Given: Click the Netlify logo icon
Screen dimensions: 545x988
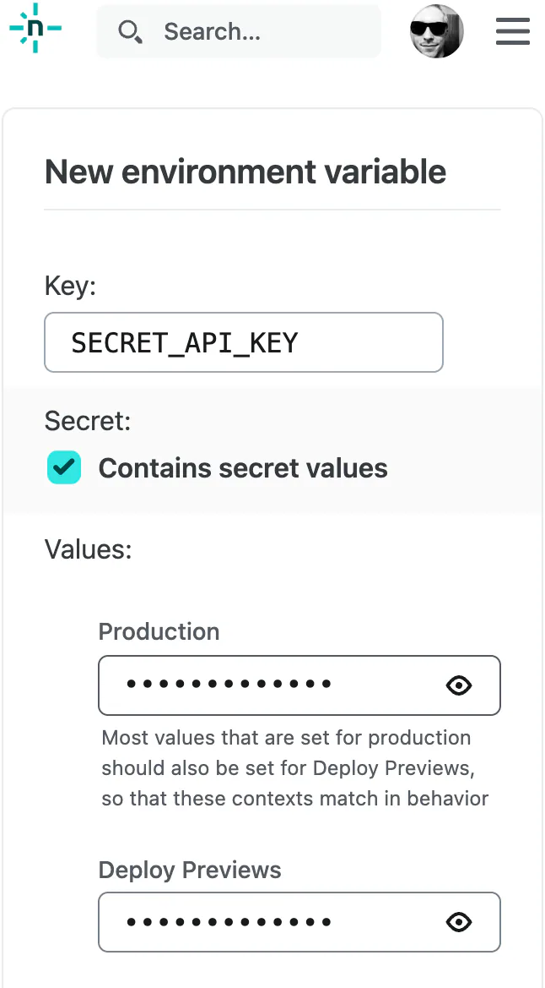Looking at the screenshot, I should coord(34,28).
